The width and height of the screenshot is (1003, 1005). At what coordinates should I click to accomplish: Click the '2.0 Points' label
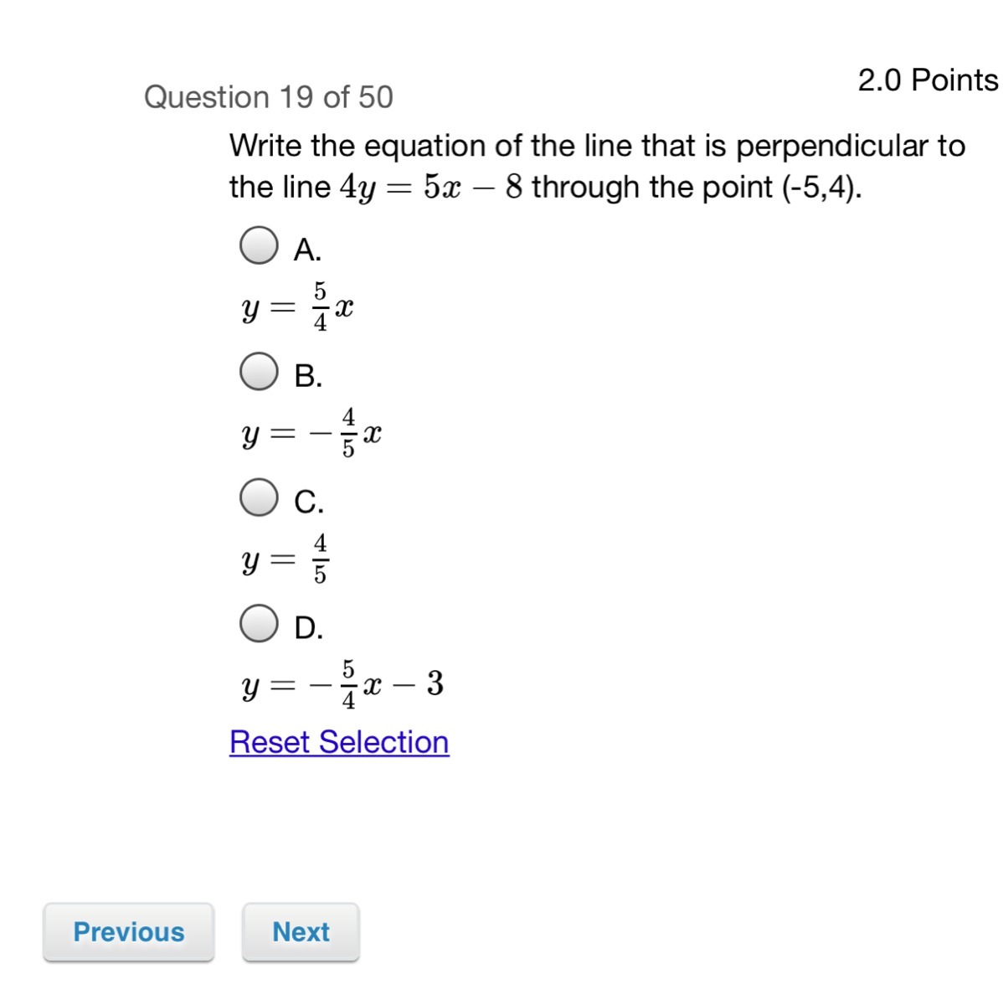click(928, 80)
